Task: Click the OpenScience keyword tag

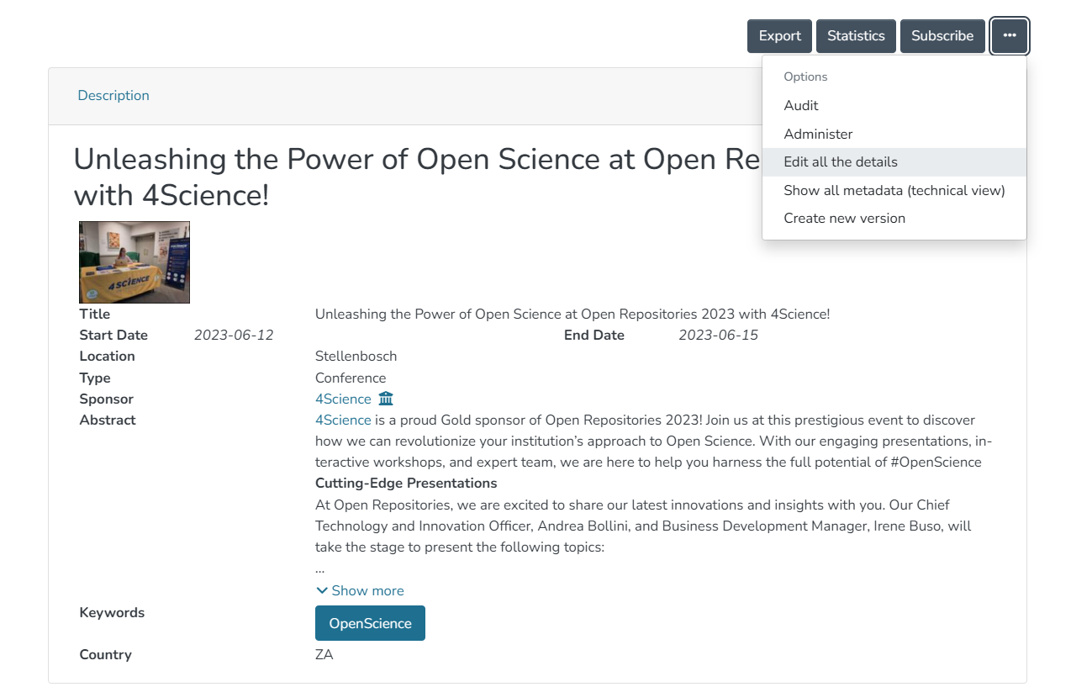Action: [370, 623]
